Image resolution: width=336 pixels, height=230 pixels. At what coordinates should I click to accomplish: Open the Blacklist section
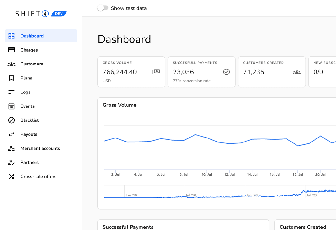[x=41, y=120]
